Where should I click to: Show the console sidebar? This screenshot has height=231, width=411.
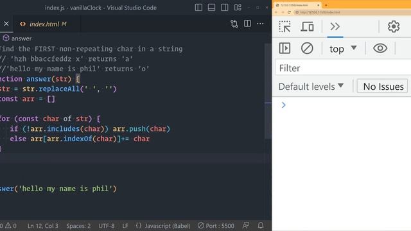tap(284, 48)
